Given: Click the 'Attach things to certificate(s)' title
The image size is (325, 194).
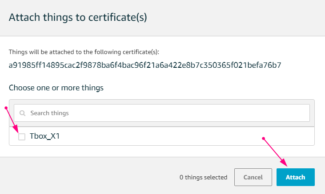Looking at the screenshot, I should (78, 17).
